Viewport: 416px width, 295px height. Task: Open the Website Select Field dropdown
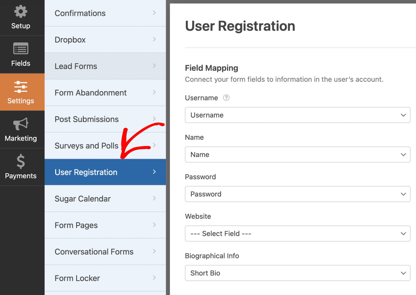coord(297,233)
